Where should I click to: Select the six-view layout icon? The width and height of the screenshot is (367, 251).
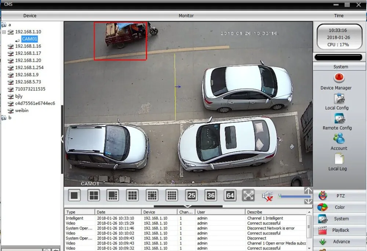click(x=113, y=195)
